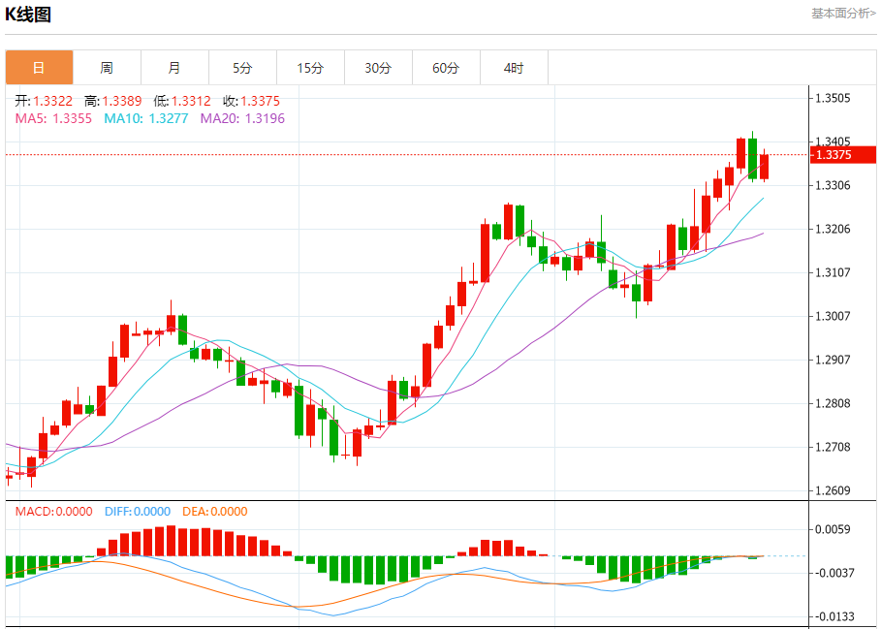Open the 15分 timeframe tab
The height and width of the screenshot is (629, 881).
pos(311,68)
